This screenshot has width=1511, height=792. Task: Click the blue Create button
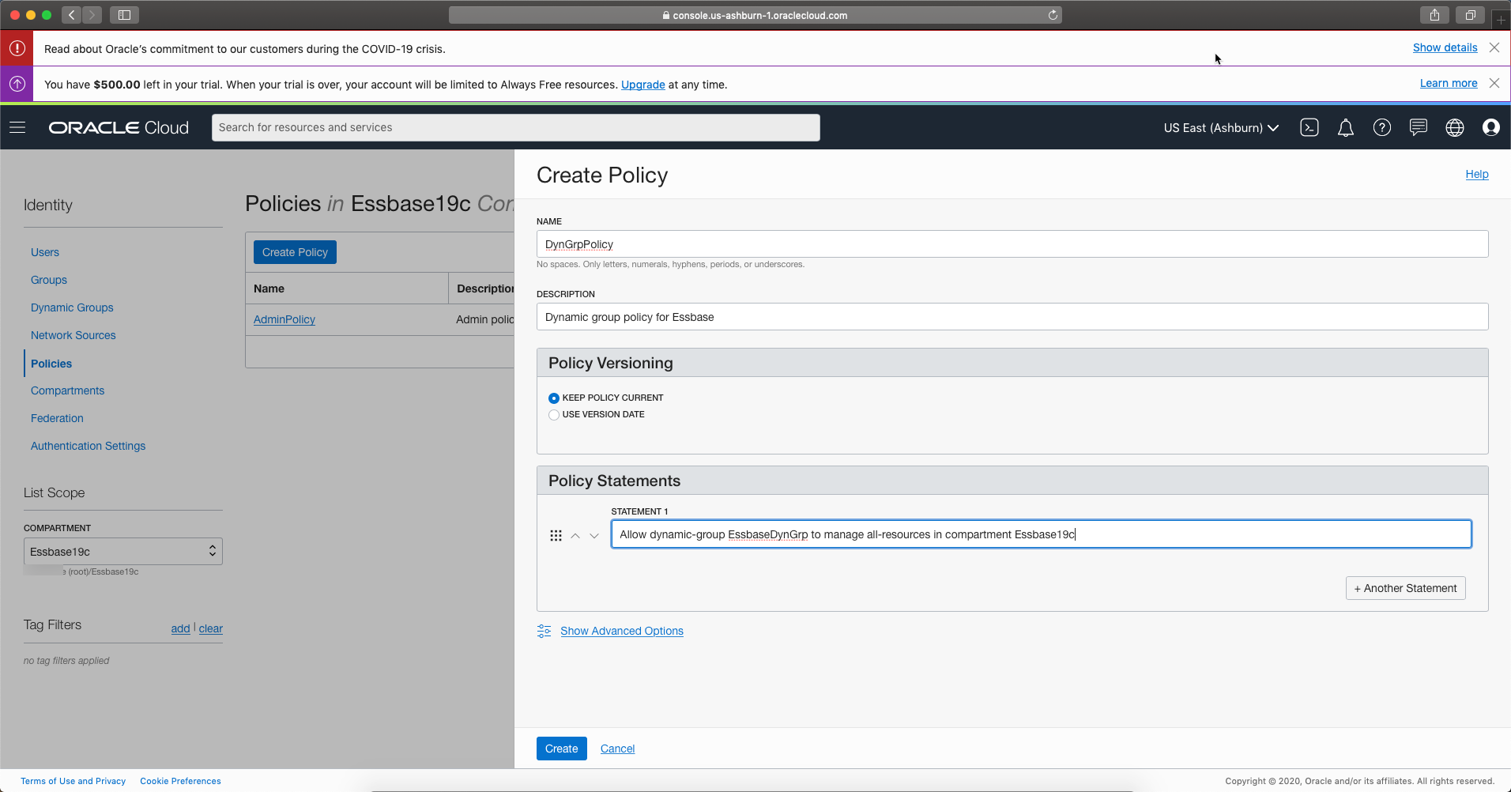561,749
